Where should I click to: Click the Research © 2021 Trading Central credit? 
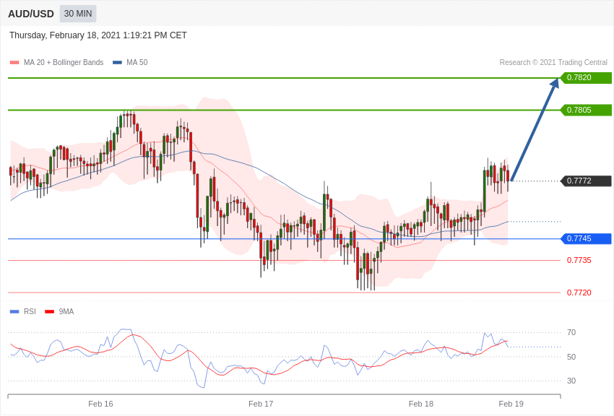(553, 63)
